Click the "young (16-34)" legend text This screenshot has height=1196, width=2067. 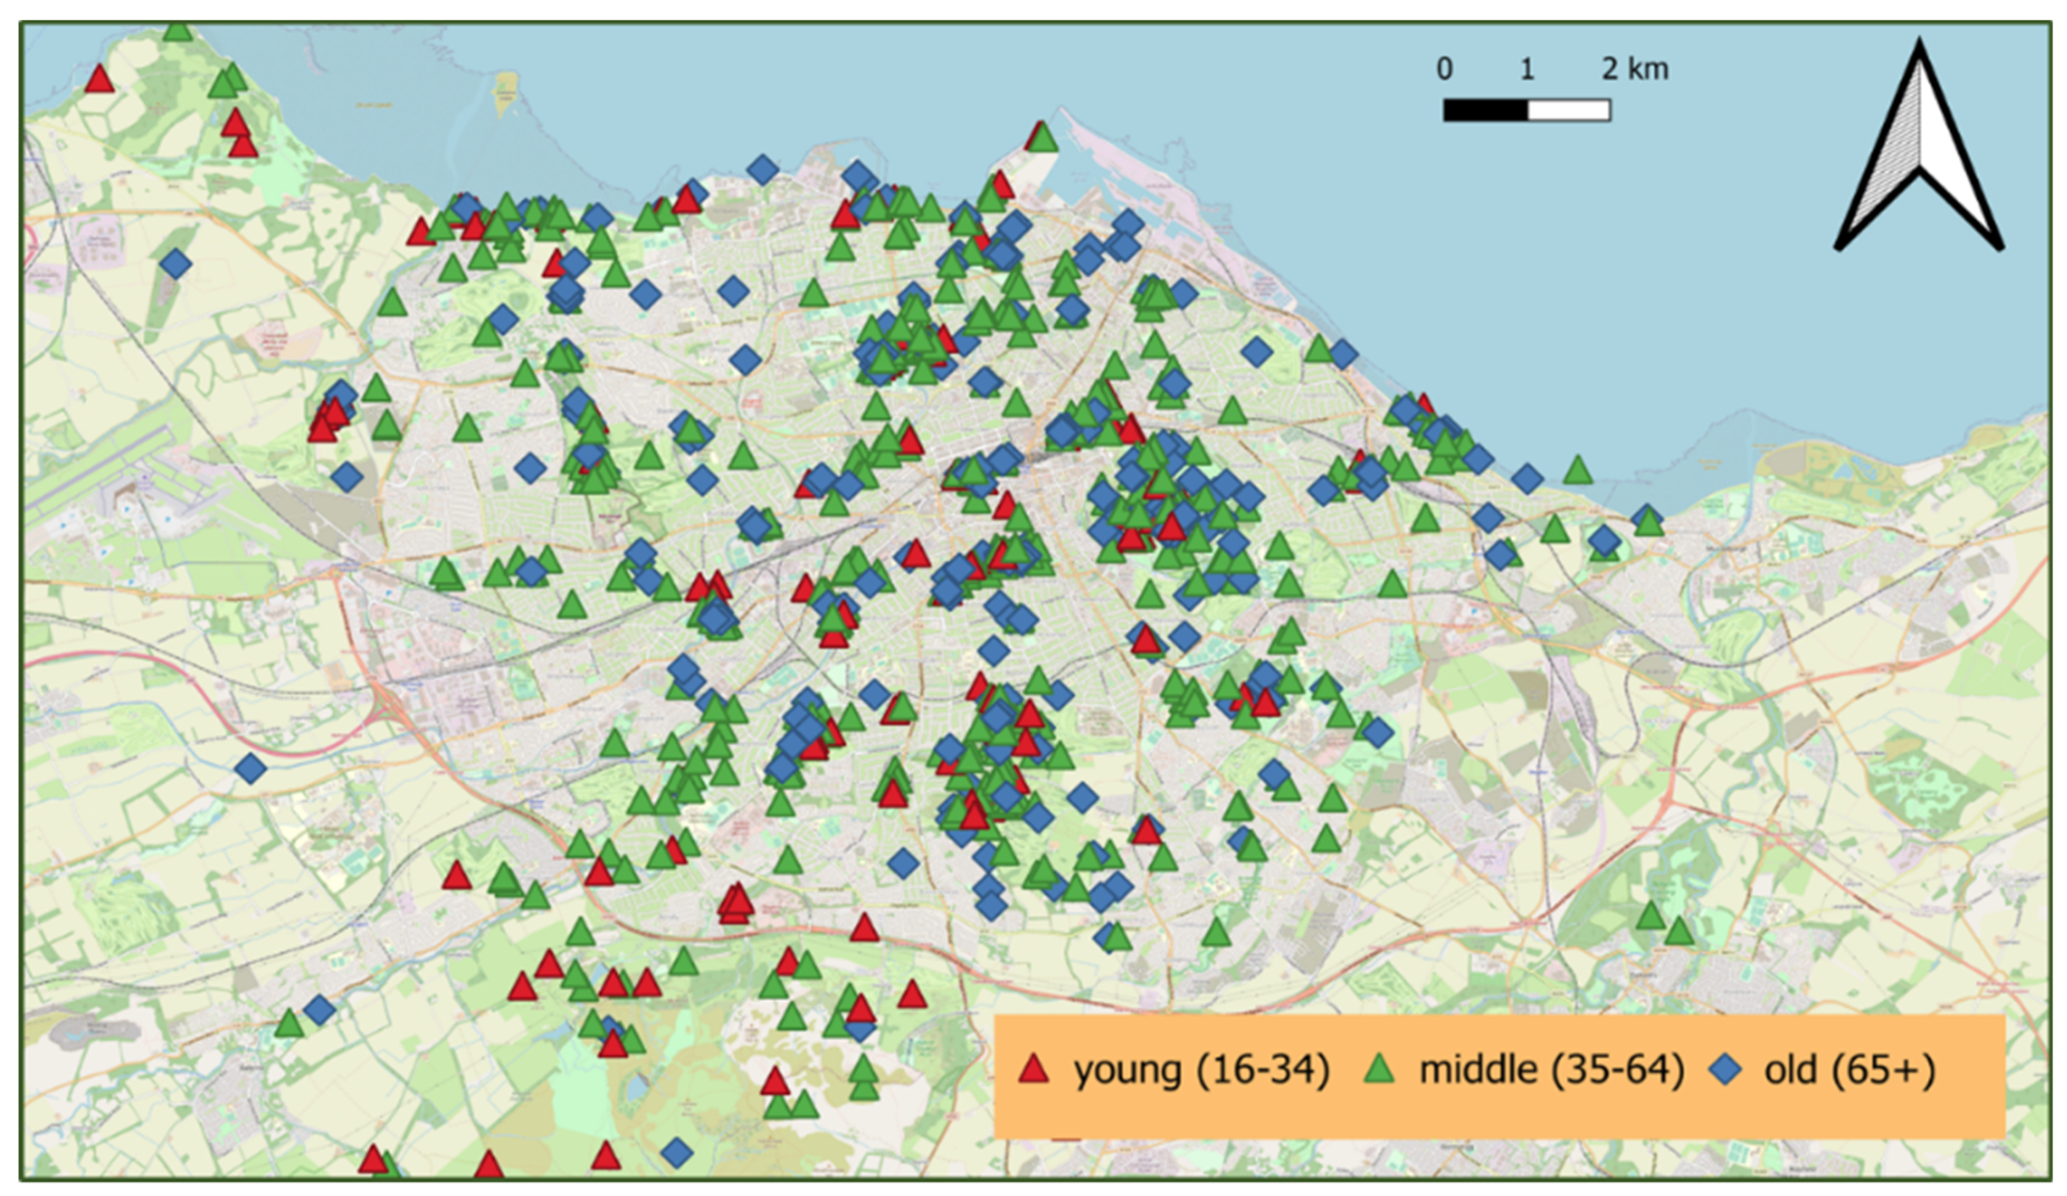click(x=1202, y=1071)
